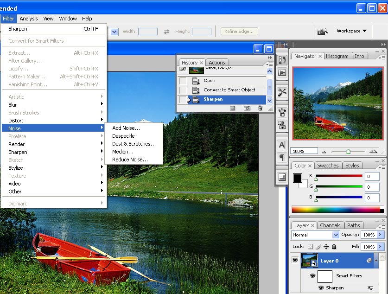The image size is (388, 294).
Task: Collapse Layer 0 smart filters list arrow
Action: (376, 260)
